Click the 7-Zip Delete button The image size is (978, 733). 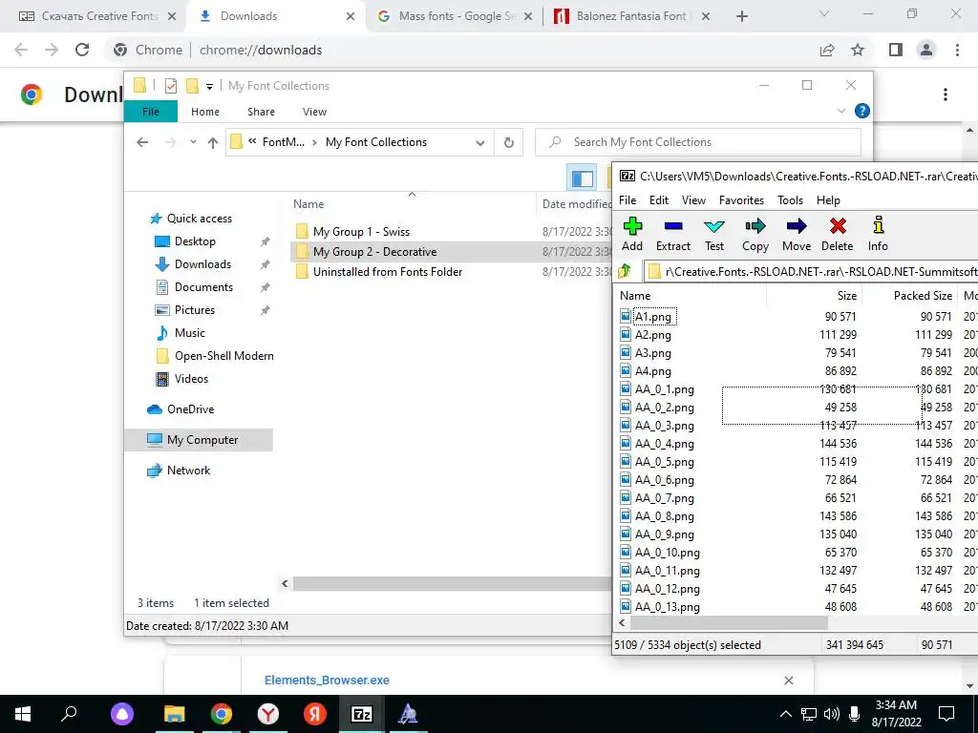[837, 235]
